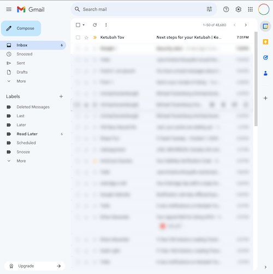Screen dimensions: 273x274
Task: Open Google Calendar side panel
Action: [x=265, y=26]
